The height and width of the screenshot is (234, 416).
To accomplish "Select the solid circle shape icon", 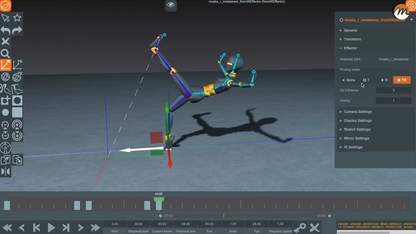I will [x=6, y=112].
